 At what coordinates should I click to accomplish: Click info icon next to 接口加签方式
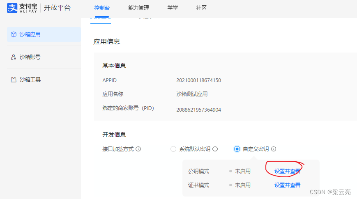click(x=138, y=149)
